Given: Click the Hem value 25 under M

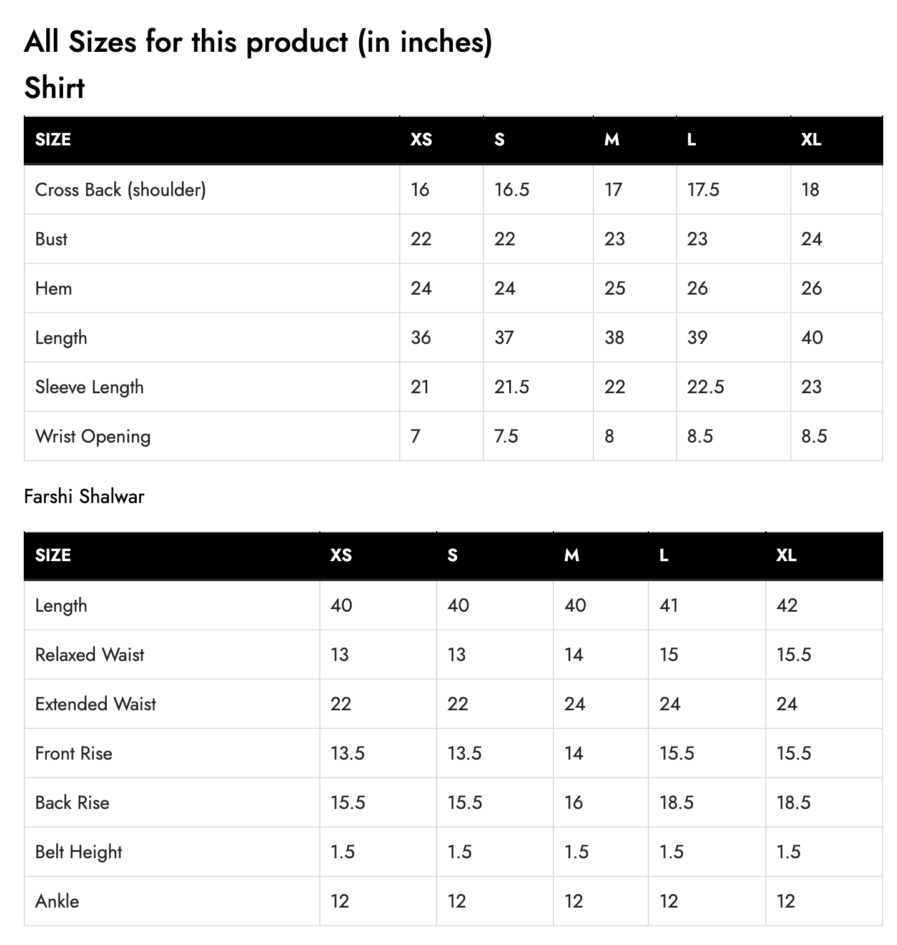Looking at the screenshot, I should pos(615,288).
